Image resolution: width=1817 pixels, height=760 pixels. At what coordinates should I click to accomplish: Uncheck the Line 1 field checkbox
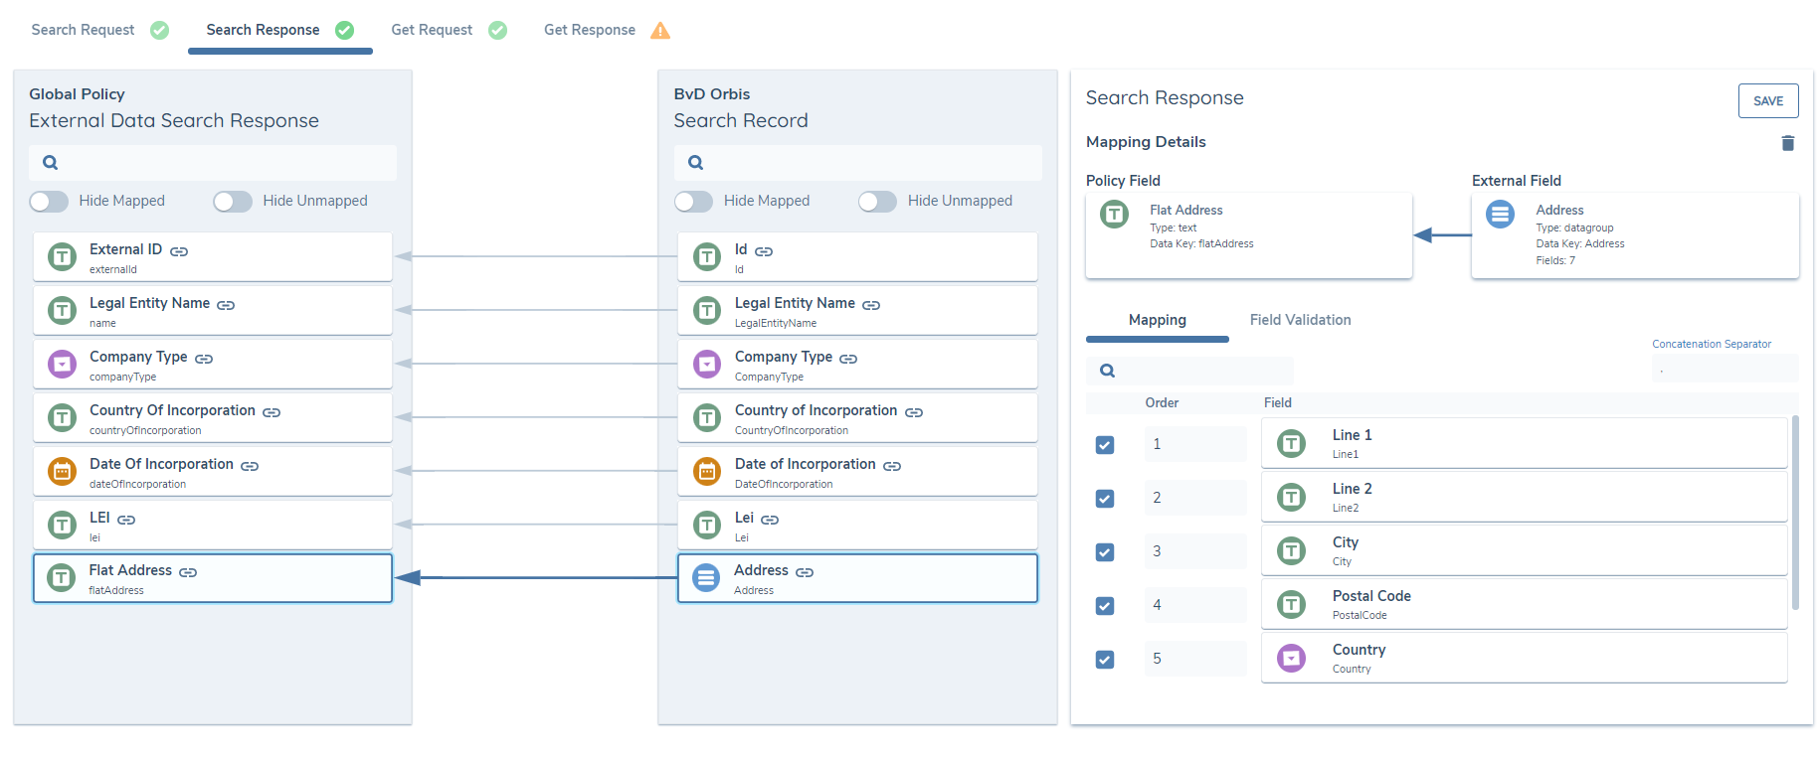tap(1105, 445)
